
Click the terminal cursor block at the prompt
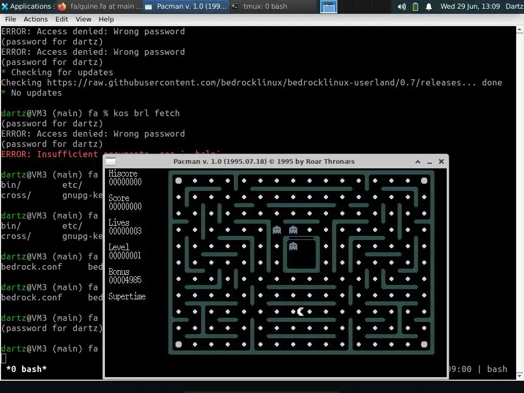tap(4, 359)
